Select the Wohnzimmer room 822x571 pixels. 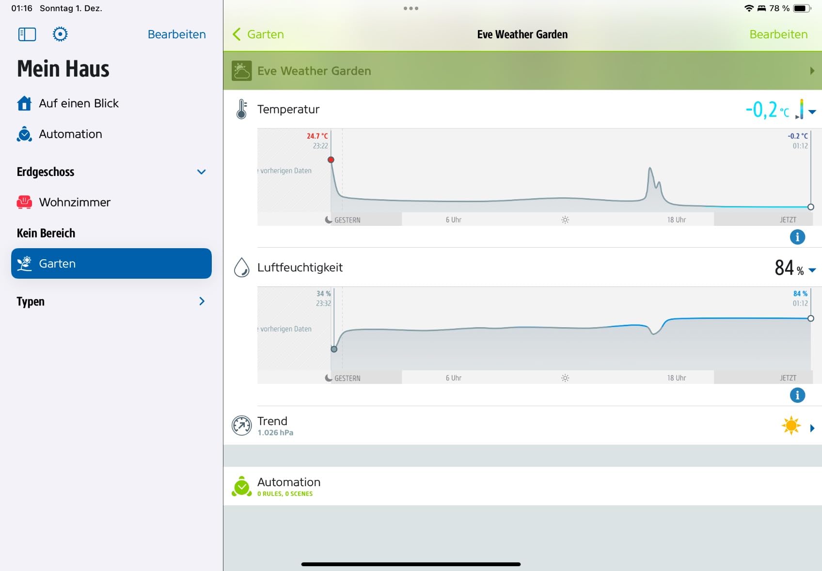[x=111, y=202]
